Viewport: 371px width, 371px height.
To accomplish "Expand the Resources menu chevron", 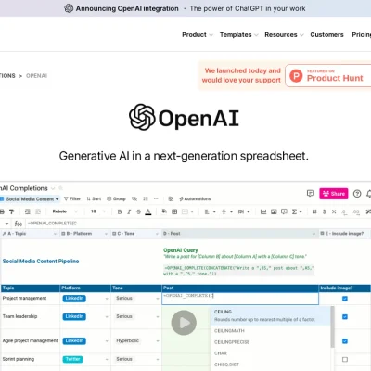I will [x=301, y=35].
